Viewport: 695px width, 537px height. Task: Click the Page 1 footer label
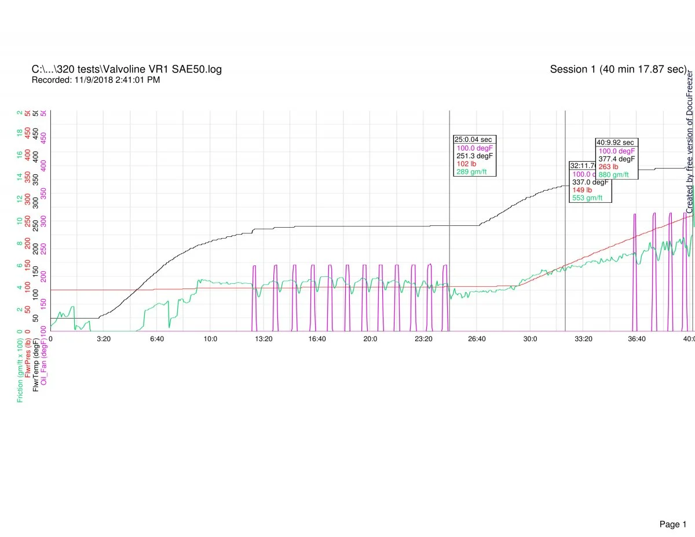click(x=672, y=509)
